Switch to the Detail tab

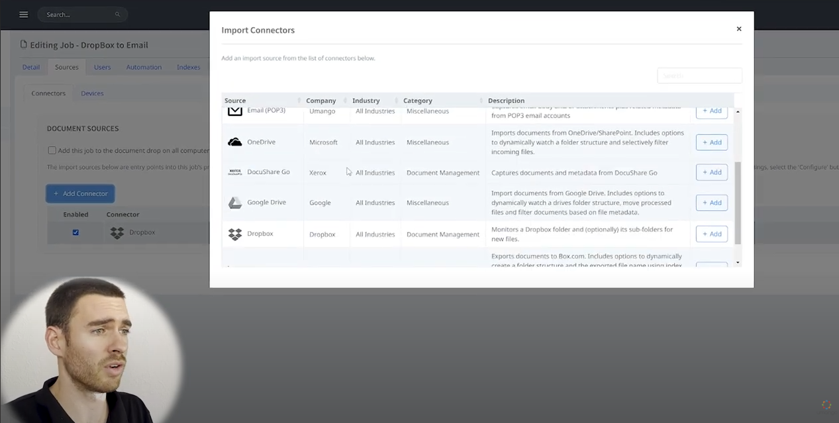pyautogui.click(x=30, y=67)
